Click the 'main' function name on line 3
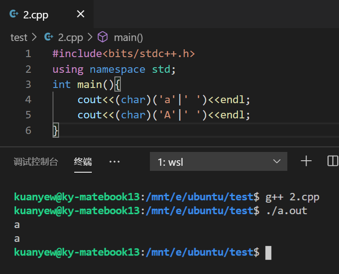339x274 pixels. tap(90, 84)
